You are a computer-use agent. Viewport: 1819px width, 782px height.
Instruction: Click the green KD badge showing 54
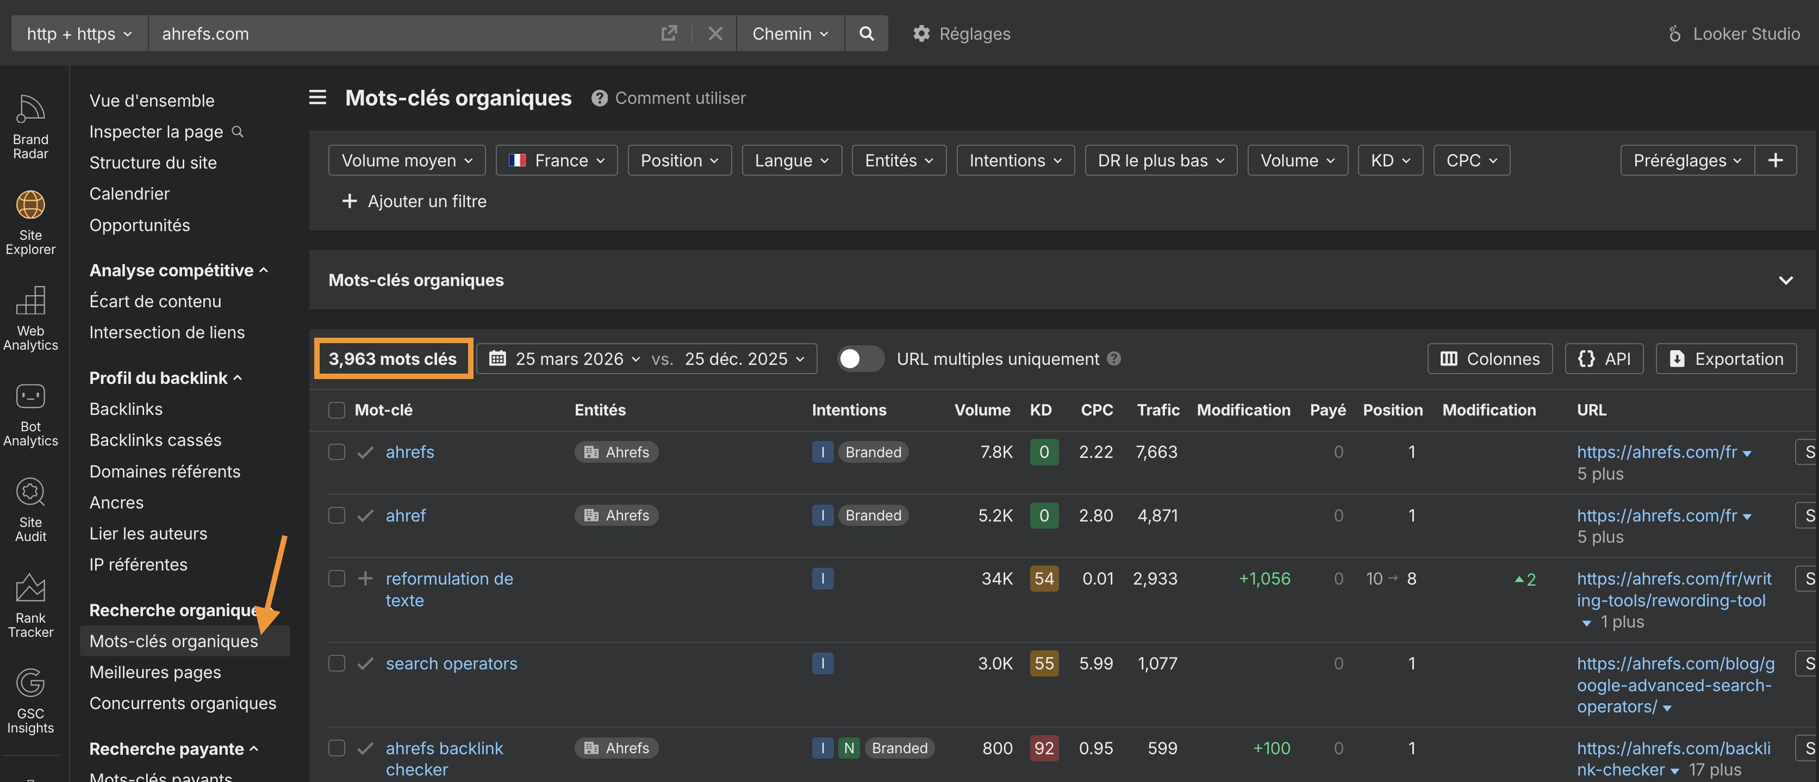click(x=1044, y=578)
